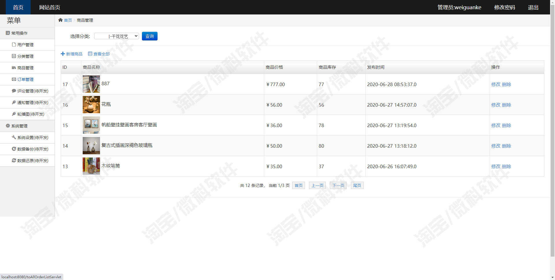This screenshot has height=280, width=555.
Task: Click 退出 to log out
Action: tap(533, 7)
